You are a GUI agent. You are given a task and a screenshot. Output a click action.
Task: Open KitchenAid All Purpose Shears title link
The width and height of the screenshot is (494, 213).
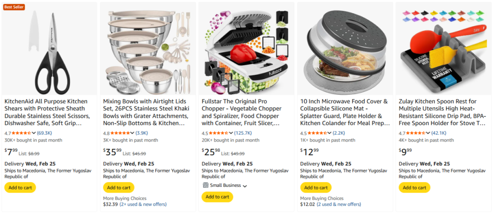click(47, 113)
